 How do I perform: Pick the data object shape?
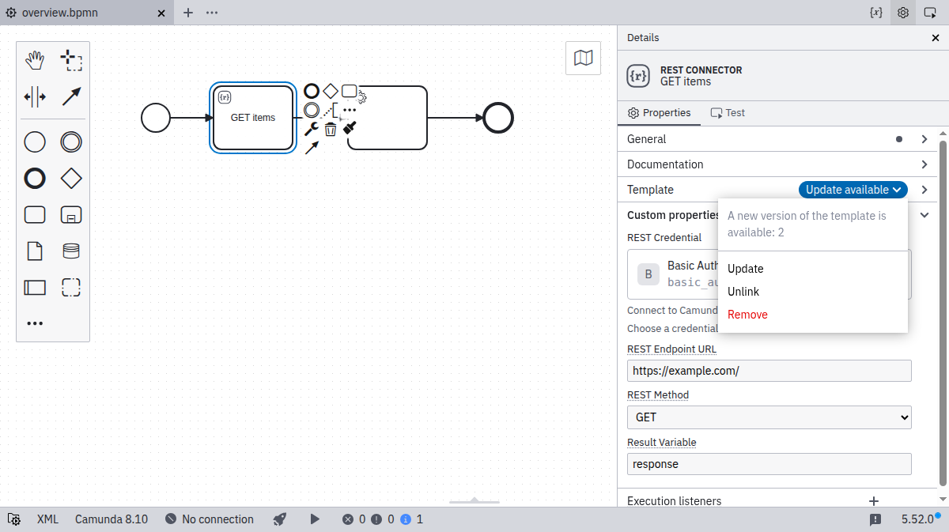[35, 251]
